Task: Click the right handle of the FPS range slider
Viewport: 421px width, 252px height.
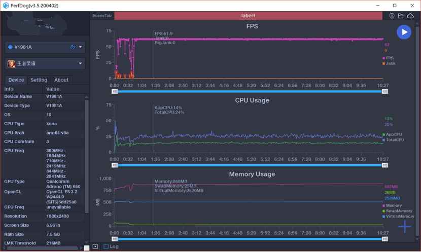Action: click(x=385, y=91)
